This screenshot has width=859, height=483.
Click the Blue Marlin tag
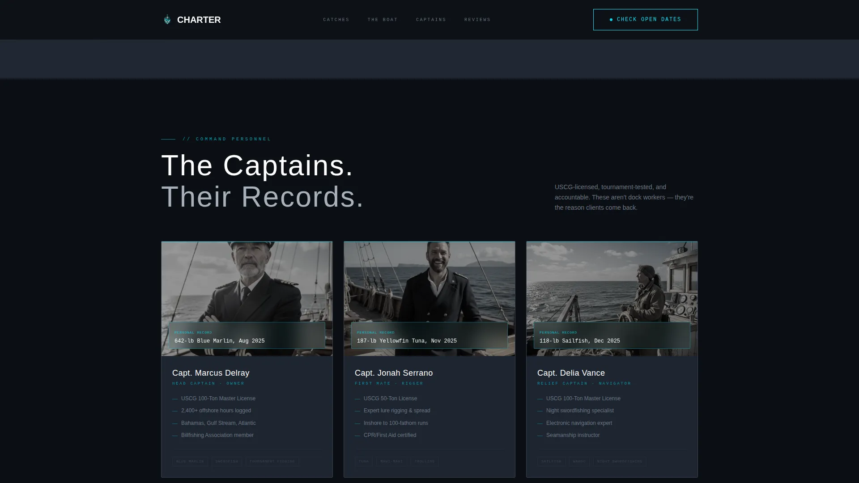(x=190, y=462)
